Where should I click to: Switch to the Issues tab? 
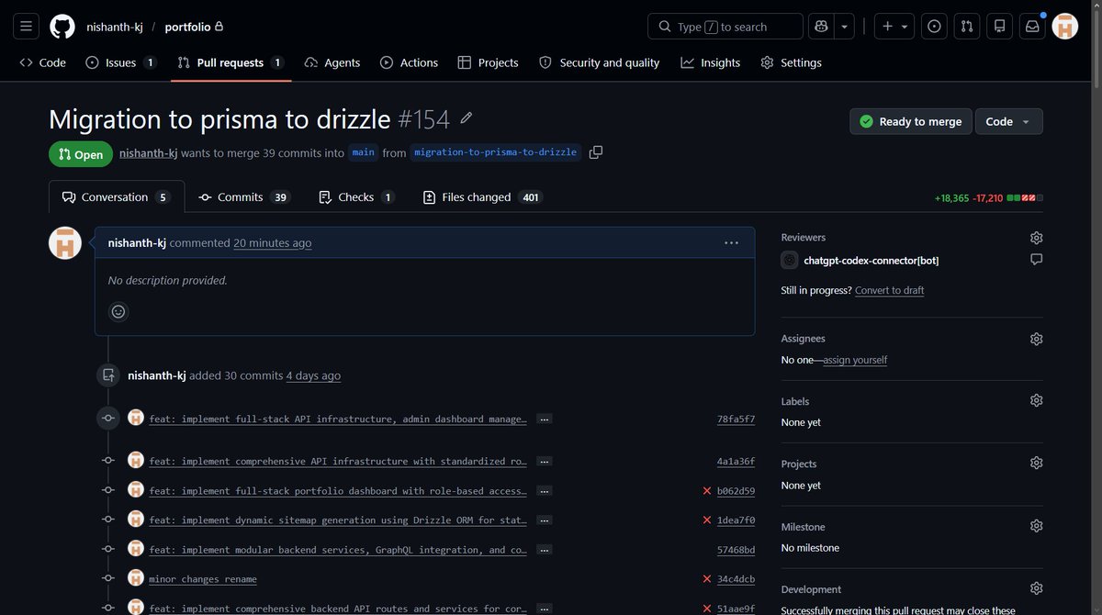coord(121,62)
